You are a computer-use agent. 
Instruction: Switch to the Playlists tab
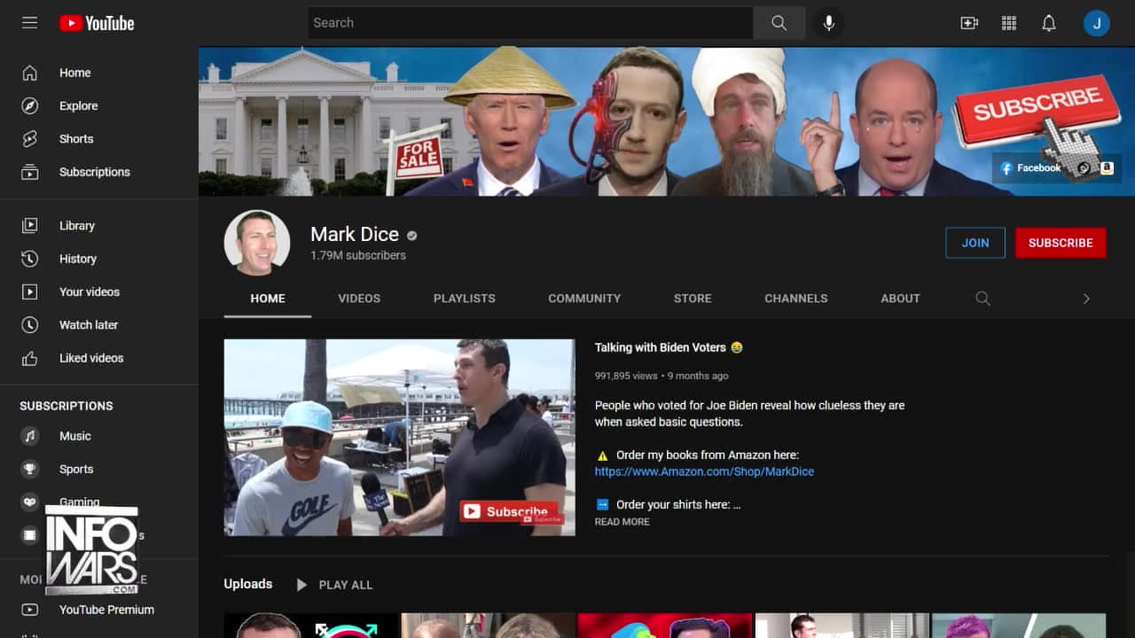coord(465,299)
